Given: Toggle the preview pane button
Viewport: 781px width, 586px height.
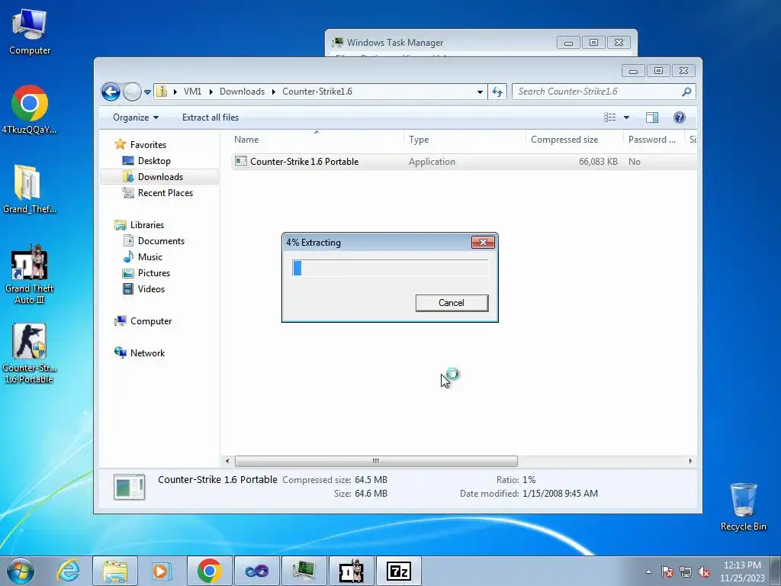Looking at the screenshot, I should click(652, 118).
